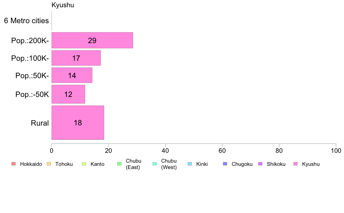Click the 6 Metro cities axis label
The width and height of the screenshot is (344, 213).
coord(26,21)
